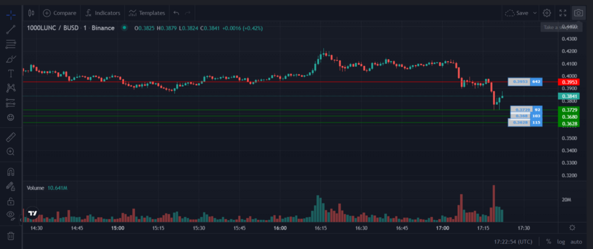Click the Save chart layout button
Viewport: 593px width, 249px height.
517,13
